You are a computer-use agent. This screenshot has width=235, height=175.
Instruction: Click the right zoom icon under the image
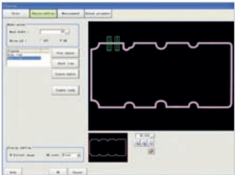tap(152, 143)
